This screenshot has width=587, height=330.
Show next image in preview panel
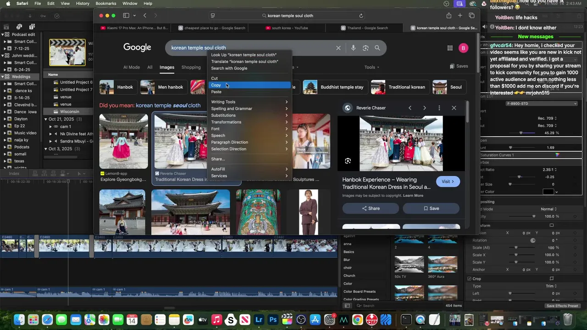click(x=425, y=108)
